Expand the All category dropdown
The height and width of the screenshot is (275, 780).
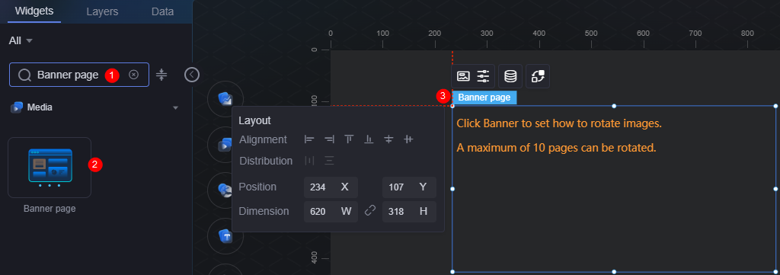click(x=21, y=41)
